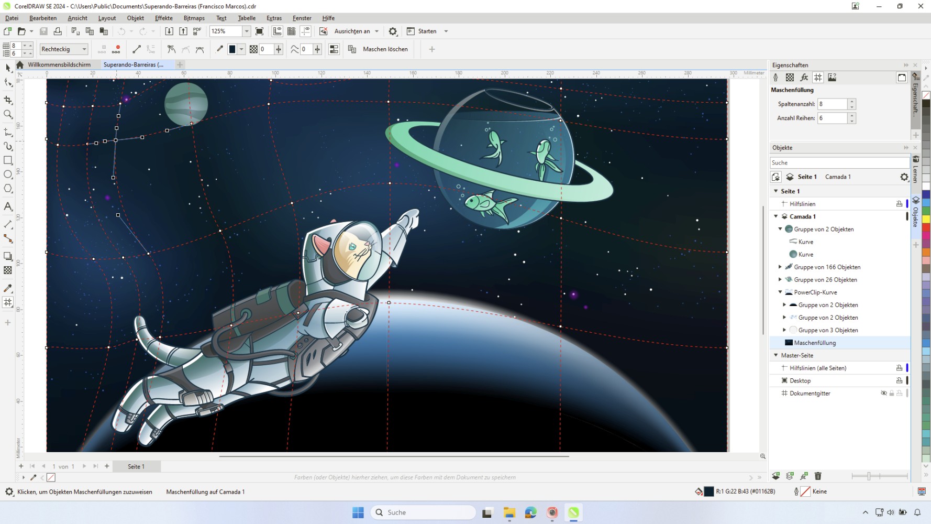Select the Rectangle tool
The image size is (931, 524).
coord(8,160)
